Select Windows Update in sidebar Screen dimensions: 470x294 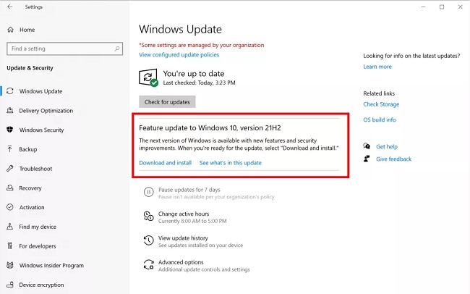[40, 91]
